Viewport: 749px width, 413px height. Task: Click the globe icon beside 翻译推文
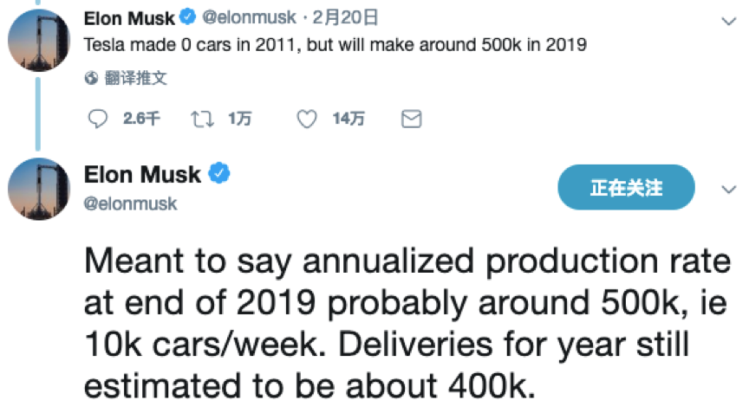[x=91, y=78]
